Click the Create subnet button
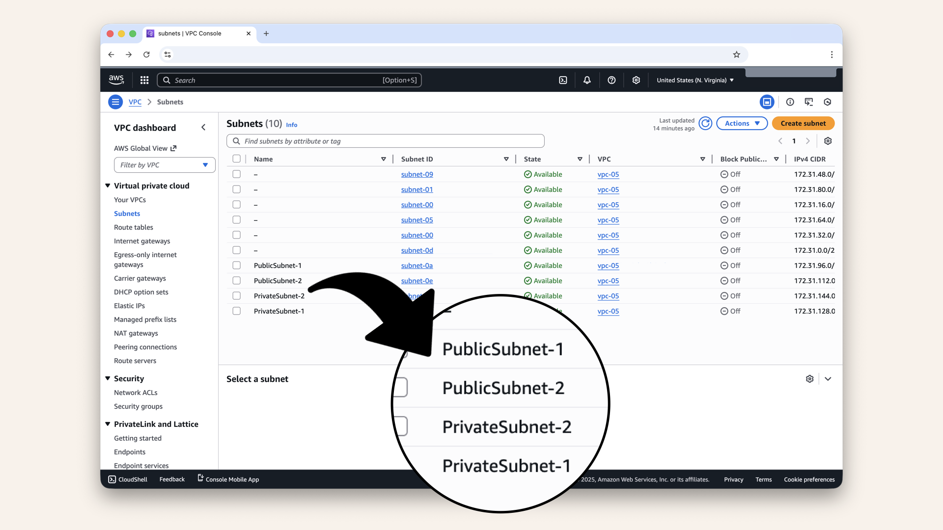The height and width of the screenshot is (530, 943). click(x=803, y=123)
